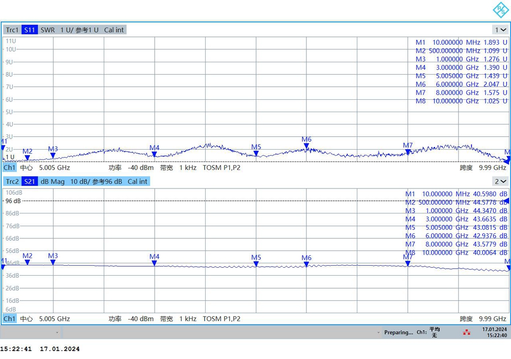The width and height of the screenshot is (511, 359).
Task: Open diagram 2 dropdown menu
Action: click(x=500, y=181)
